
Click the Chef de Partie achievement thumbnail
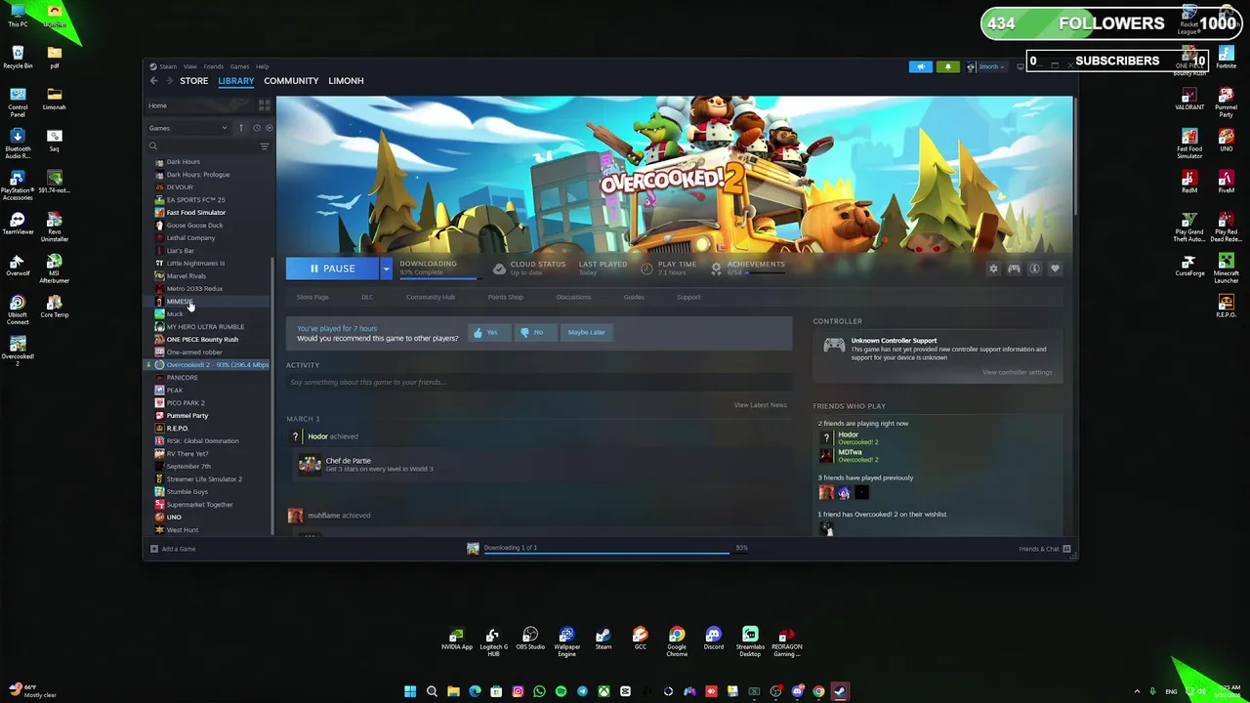coord(310,465)
